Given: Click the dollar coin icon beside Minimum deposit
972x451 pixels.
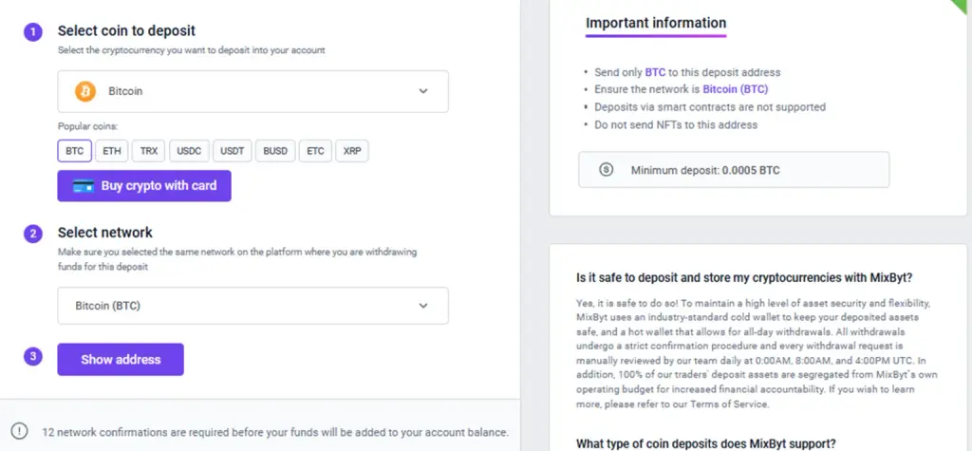Looking at the screenshot, I should (607, 169).
